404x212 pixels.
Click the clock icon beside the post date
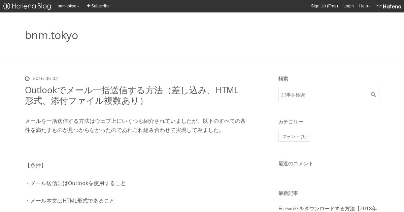27,79
